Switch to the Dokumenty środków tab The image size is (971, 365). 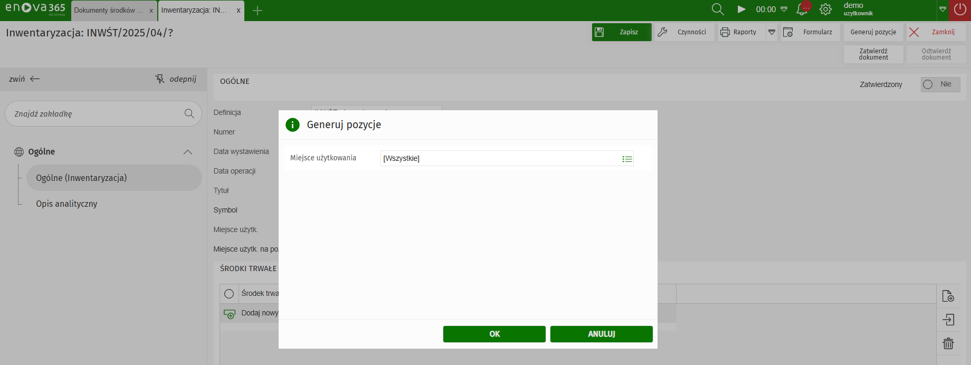tap(109, 11)
